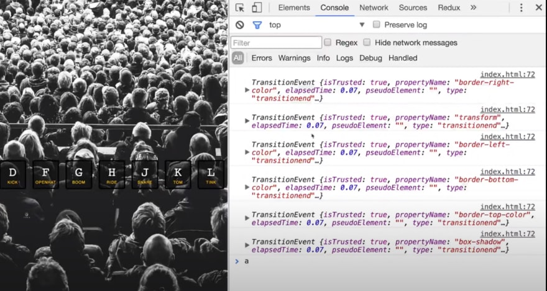Expand the border-right-color TransitionEvent entry
Screen dimensions: 547x291
tap(247, 90)
